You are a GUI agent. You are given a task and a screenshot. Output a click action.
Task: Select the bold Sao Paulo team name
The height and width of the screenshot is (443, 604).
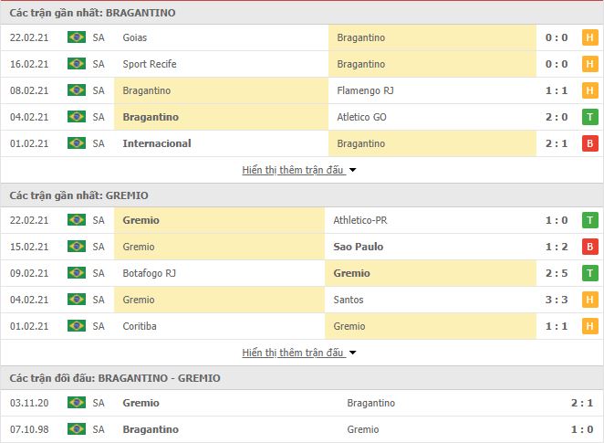[x=359, y=247]
